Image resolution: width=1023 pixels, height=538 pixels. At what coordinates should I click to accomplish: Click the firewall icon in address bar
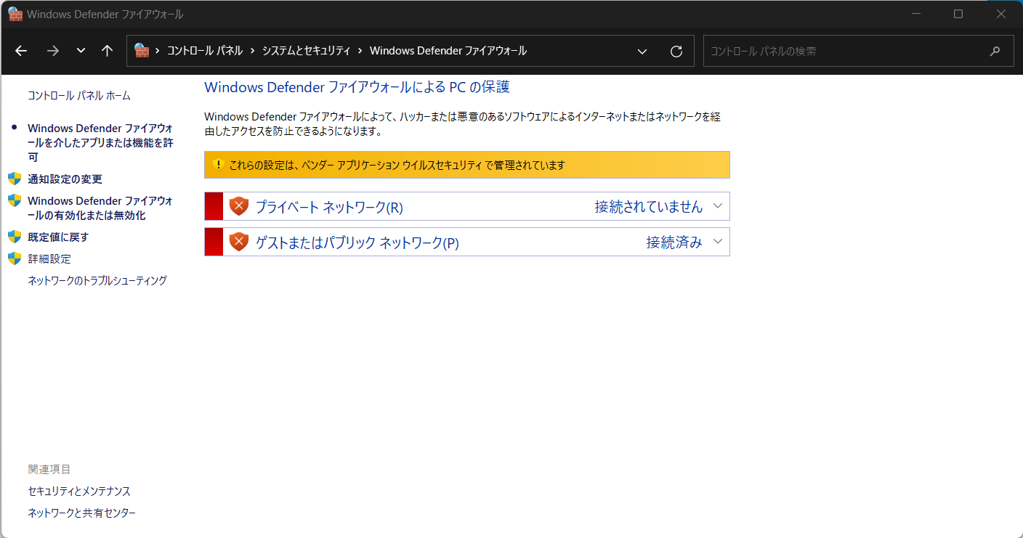pyautogui.click(x=142, y=51)
